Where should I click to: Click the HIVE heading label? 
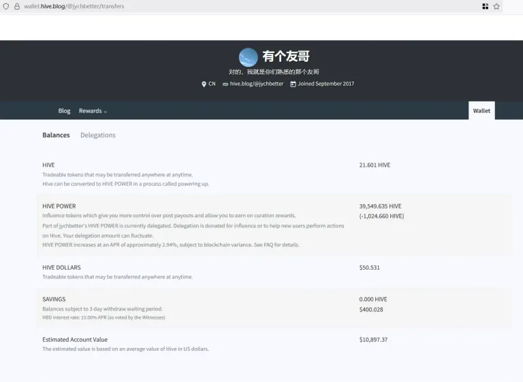point(48,165)
